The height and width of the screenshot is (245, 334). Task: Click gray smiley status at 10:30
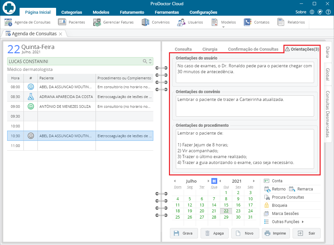click(31, 136)
